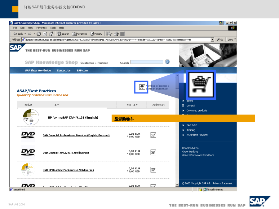The image size is (279, 209).
Task: Open BP for mySAP CRM V1.31 (English)
Action: (x=73, y=118)
